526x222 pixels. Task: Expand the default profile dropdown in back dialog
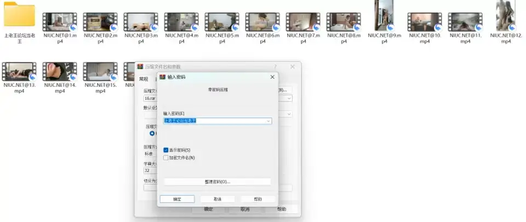[289, 114]
